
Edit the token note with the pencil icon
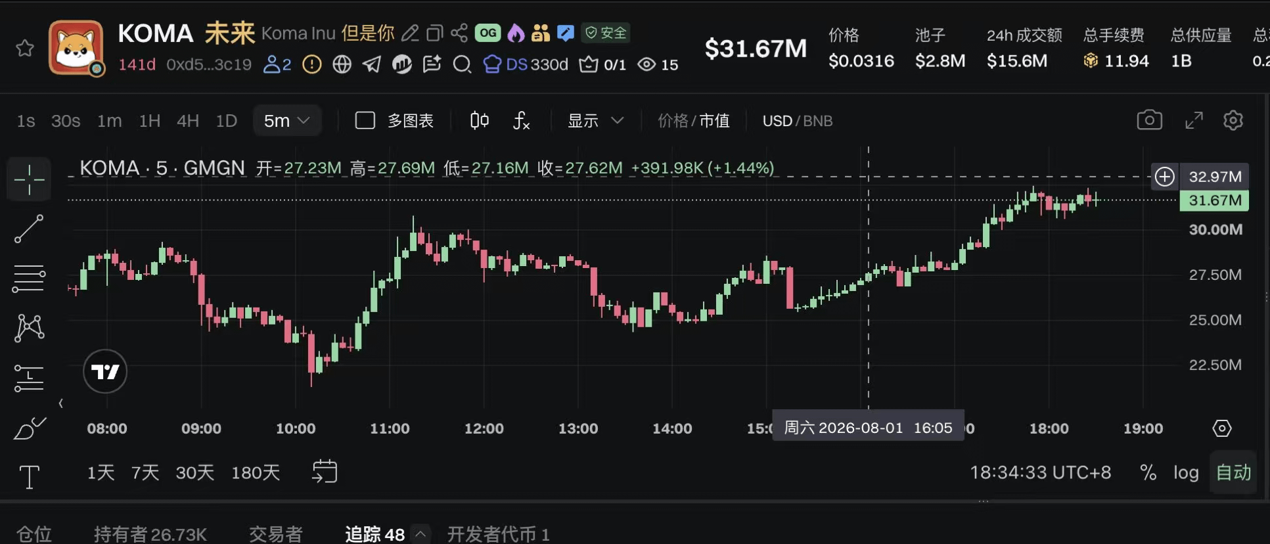(410, 33)
